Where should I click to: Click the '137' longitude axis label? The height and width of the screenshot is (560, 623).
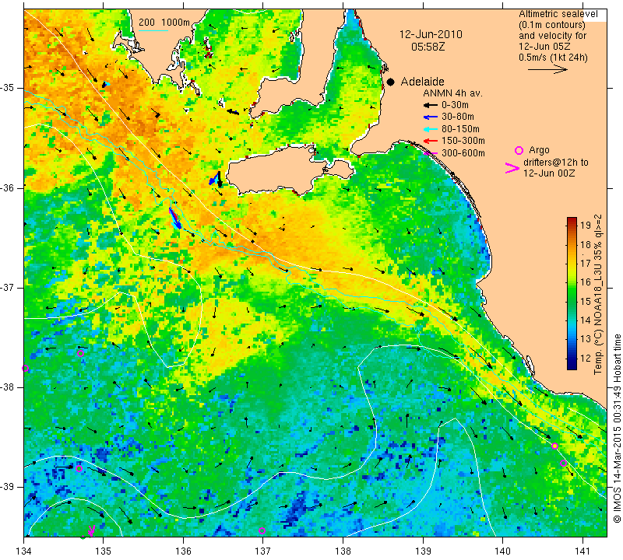tap(263, 551)
